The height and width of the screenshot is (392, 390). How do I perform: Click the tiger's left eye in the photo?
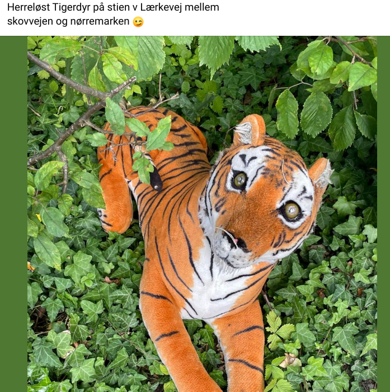[x=240, y=180]
